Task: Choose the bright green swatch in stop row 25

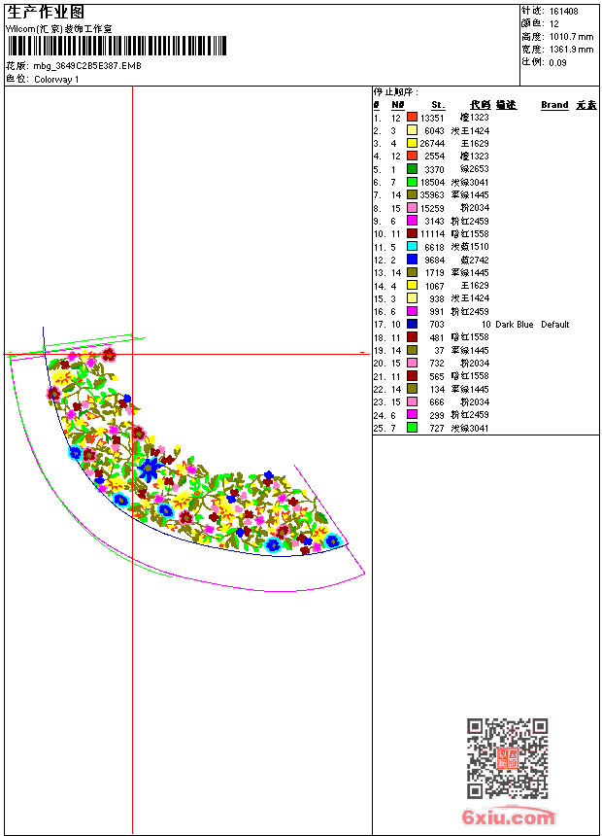Action: click(412, 428)
